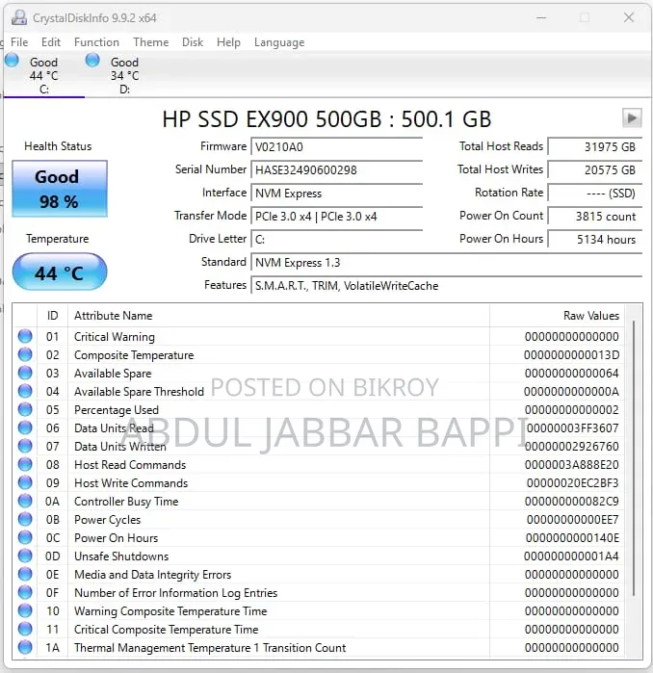Click the Number of Error Information Log orb
The height and width of the screenshot is (673, 653).
pos(25,592)
